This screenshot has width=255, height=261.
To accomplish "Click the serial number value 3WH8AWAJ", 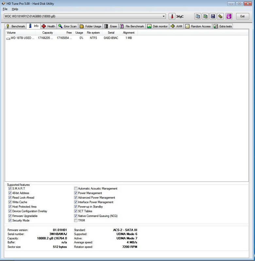I will coord(58,234).
